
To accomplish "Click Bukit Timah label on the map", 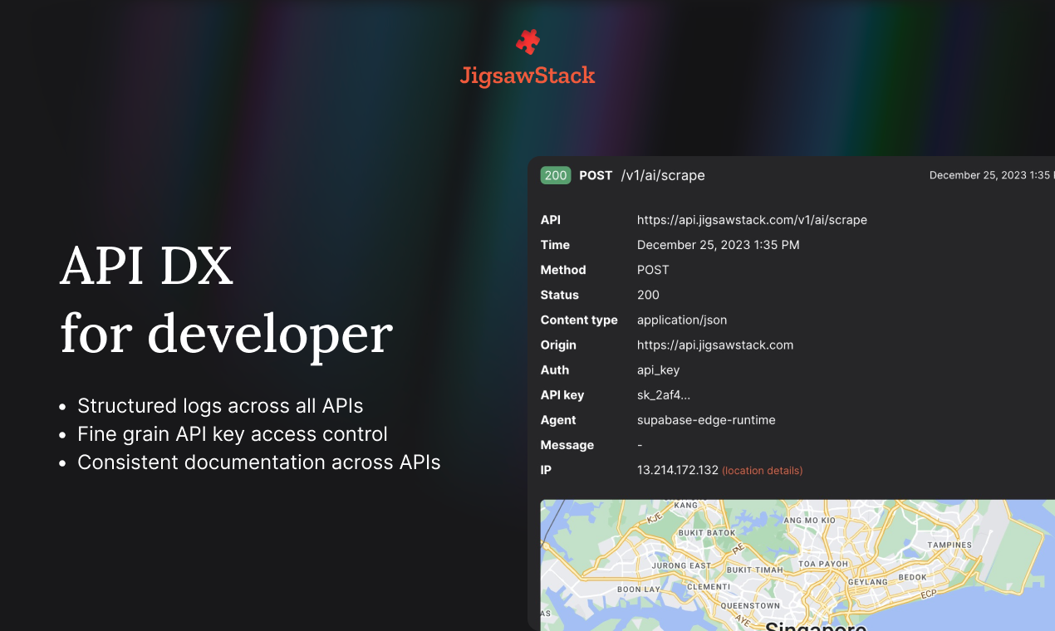I will coord(754,570).
